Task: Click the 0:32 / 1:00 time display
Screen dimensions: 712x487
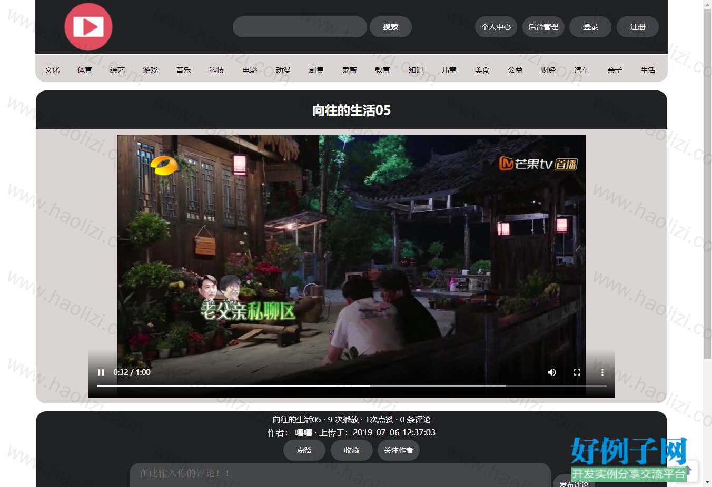Action: point(132,372)
